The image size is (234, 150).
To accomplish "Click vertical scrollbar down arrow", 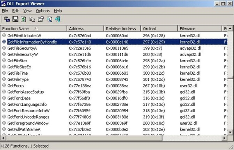I will tap(230, 132).
